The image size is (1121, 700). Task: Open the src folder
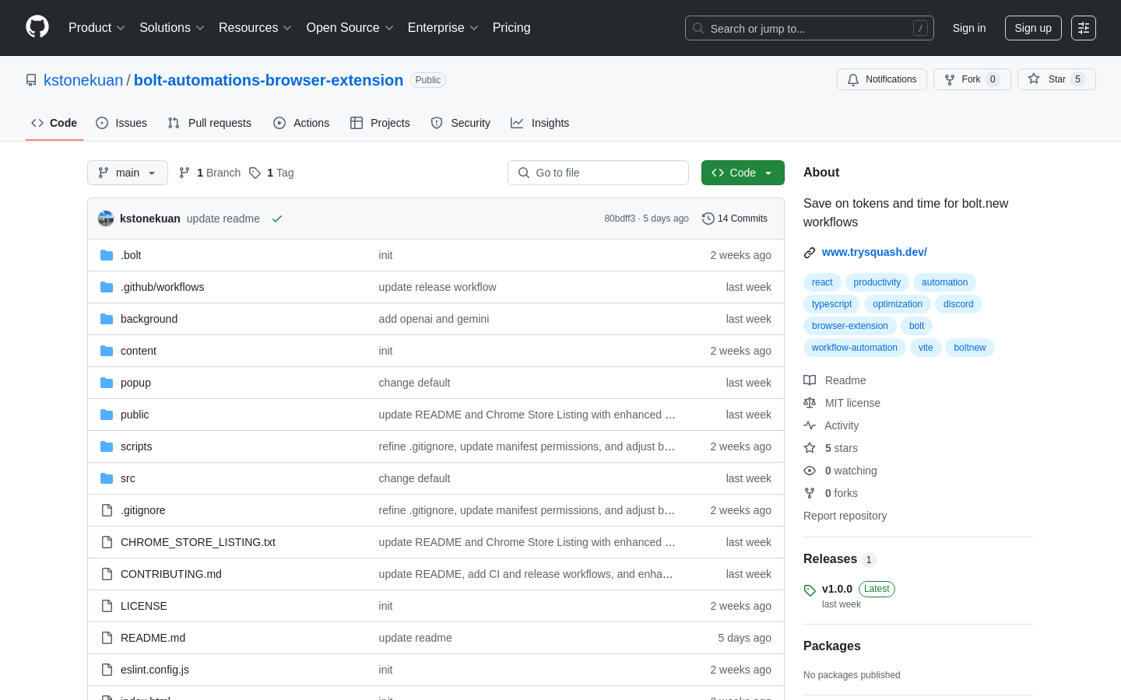click(x=128, y=478)
